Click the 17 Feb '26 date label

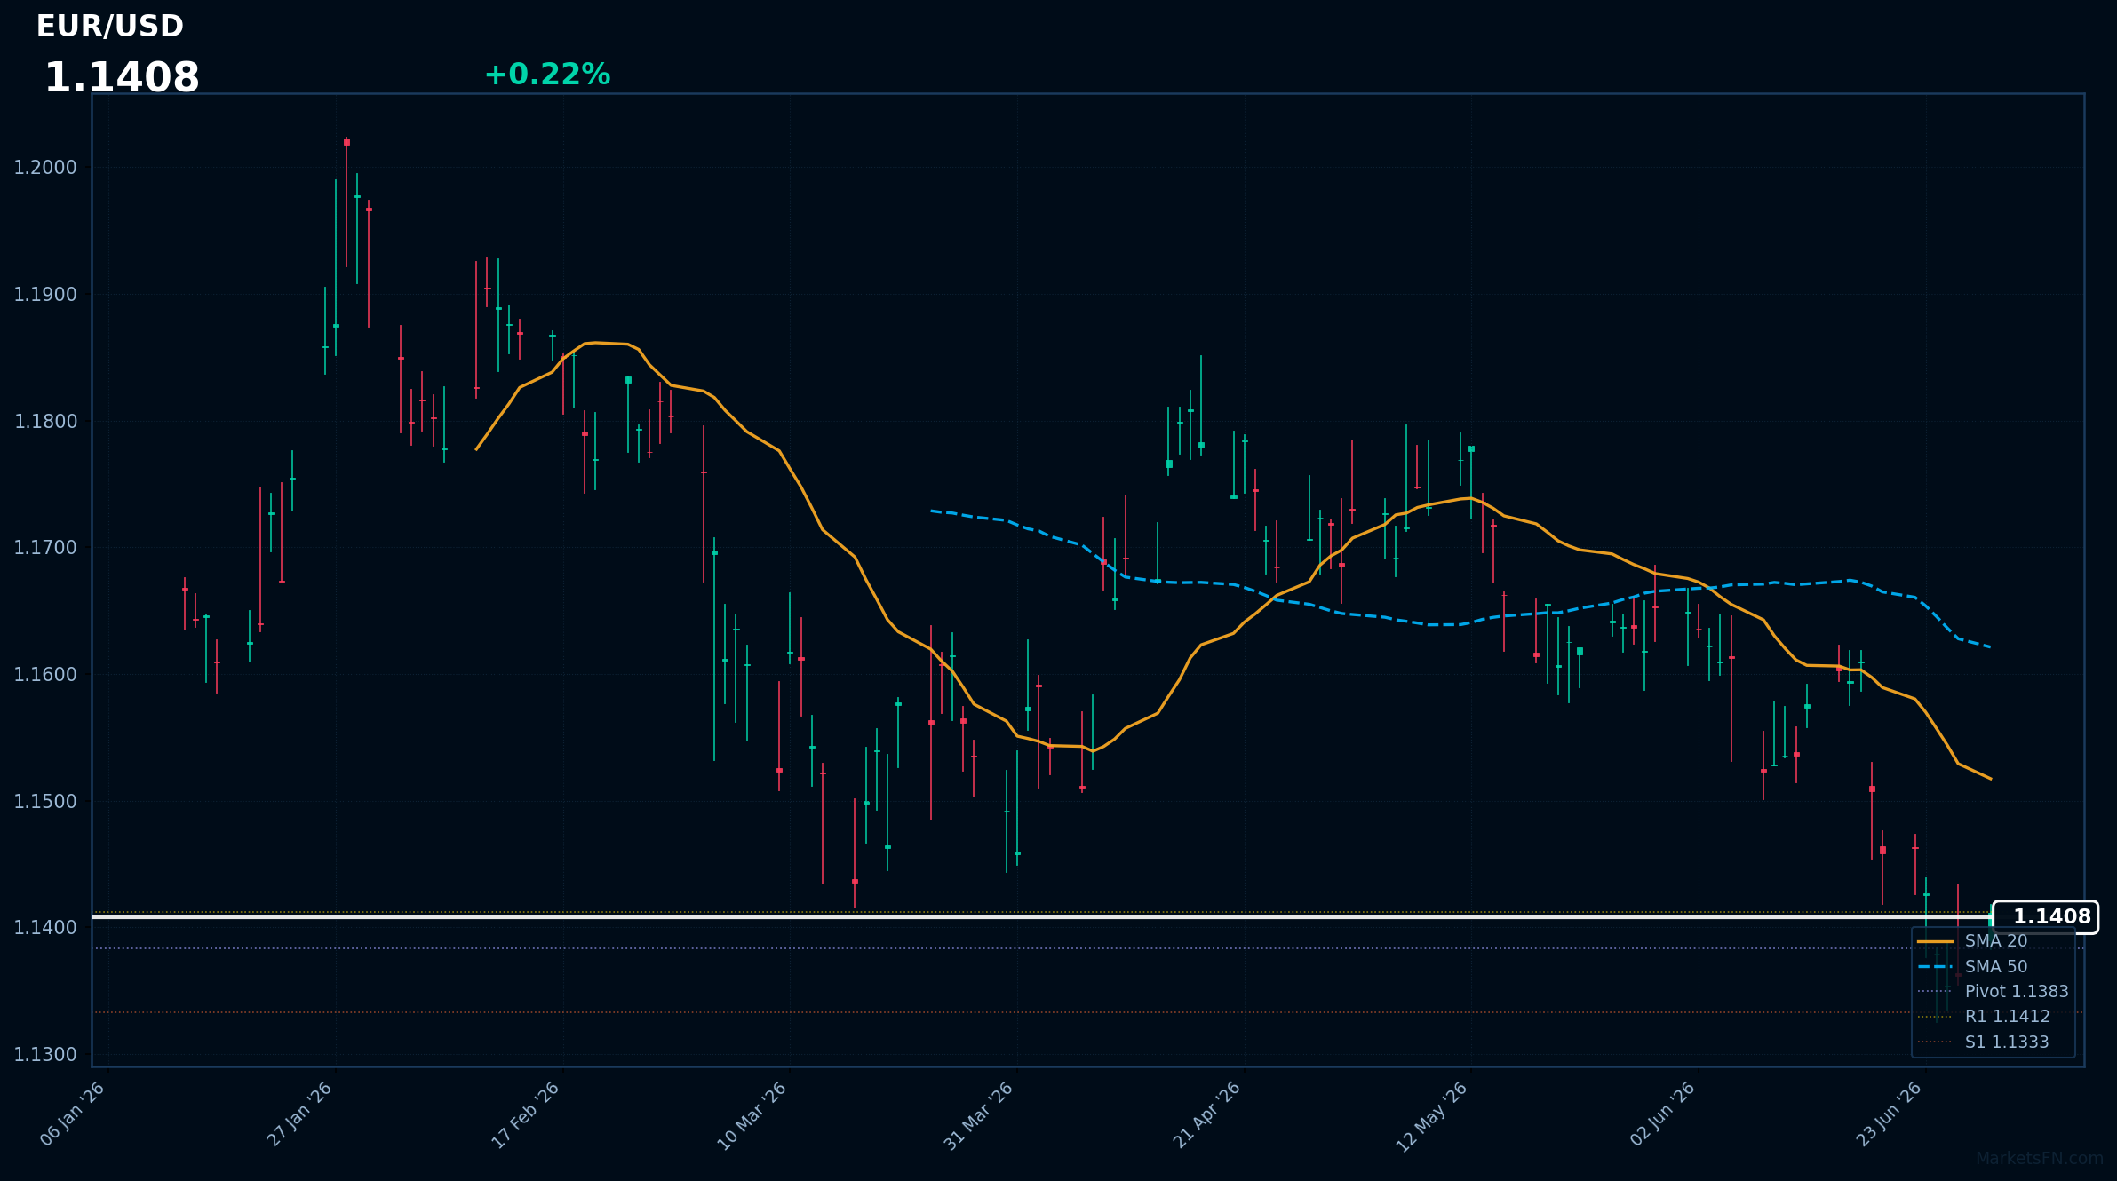[527, 1114]
